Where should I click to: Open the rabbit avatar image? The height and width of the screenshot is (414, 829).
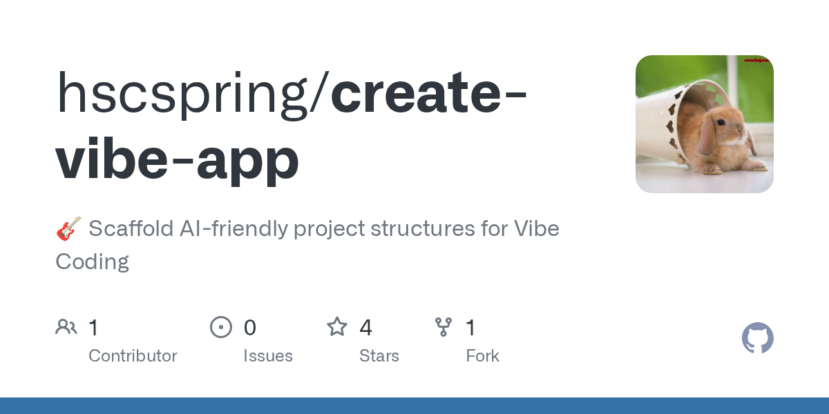(704, 124)
